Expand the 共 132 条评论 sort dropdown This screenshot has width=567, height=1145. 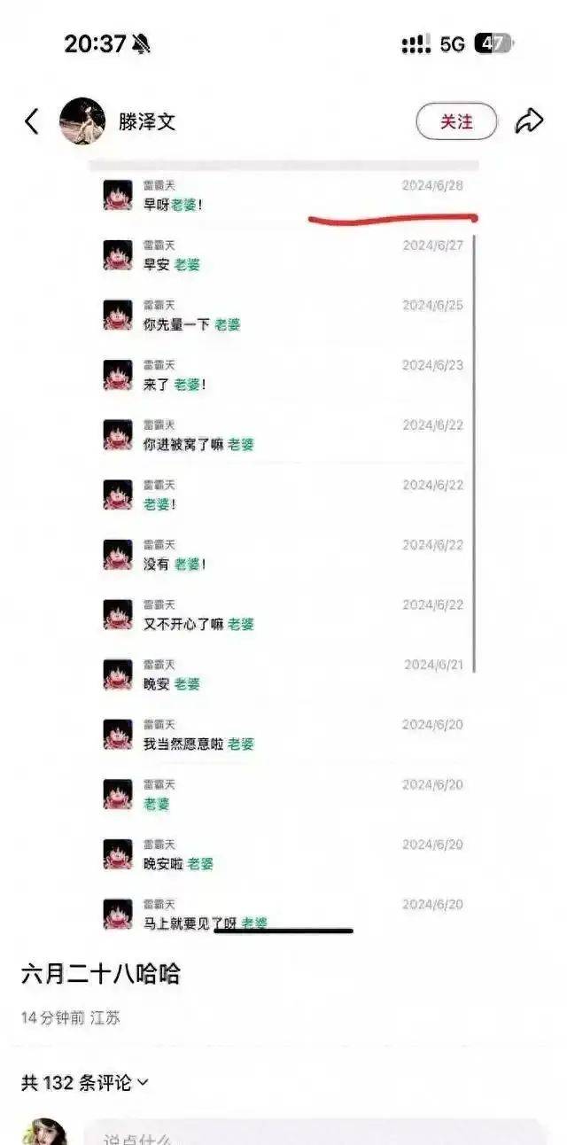(85, 1082)
